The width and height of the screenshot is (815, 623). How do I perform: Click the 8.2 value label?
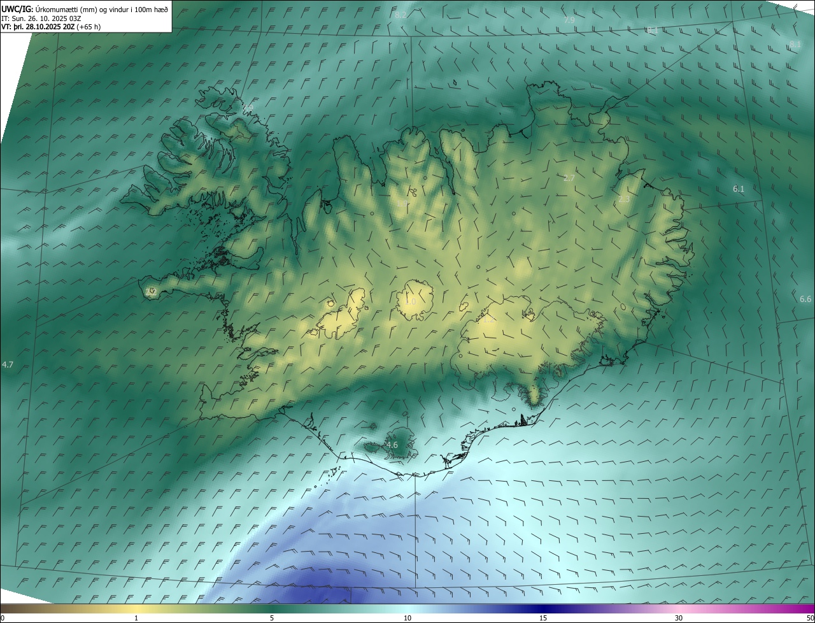[400, 15]
